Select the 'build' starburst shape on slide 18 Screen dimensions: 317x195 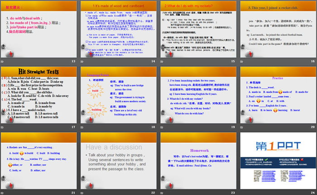[x=95, y=90]
